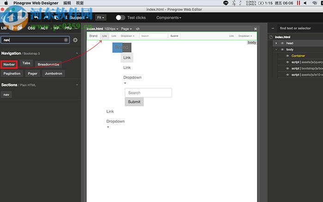Collapse the Sections Plain HTML group
Screen dimensions: 323x202
tap(77, 85)
